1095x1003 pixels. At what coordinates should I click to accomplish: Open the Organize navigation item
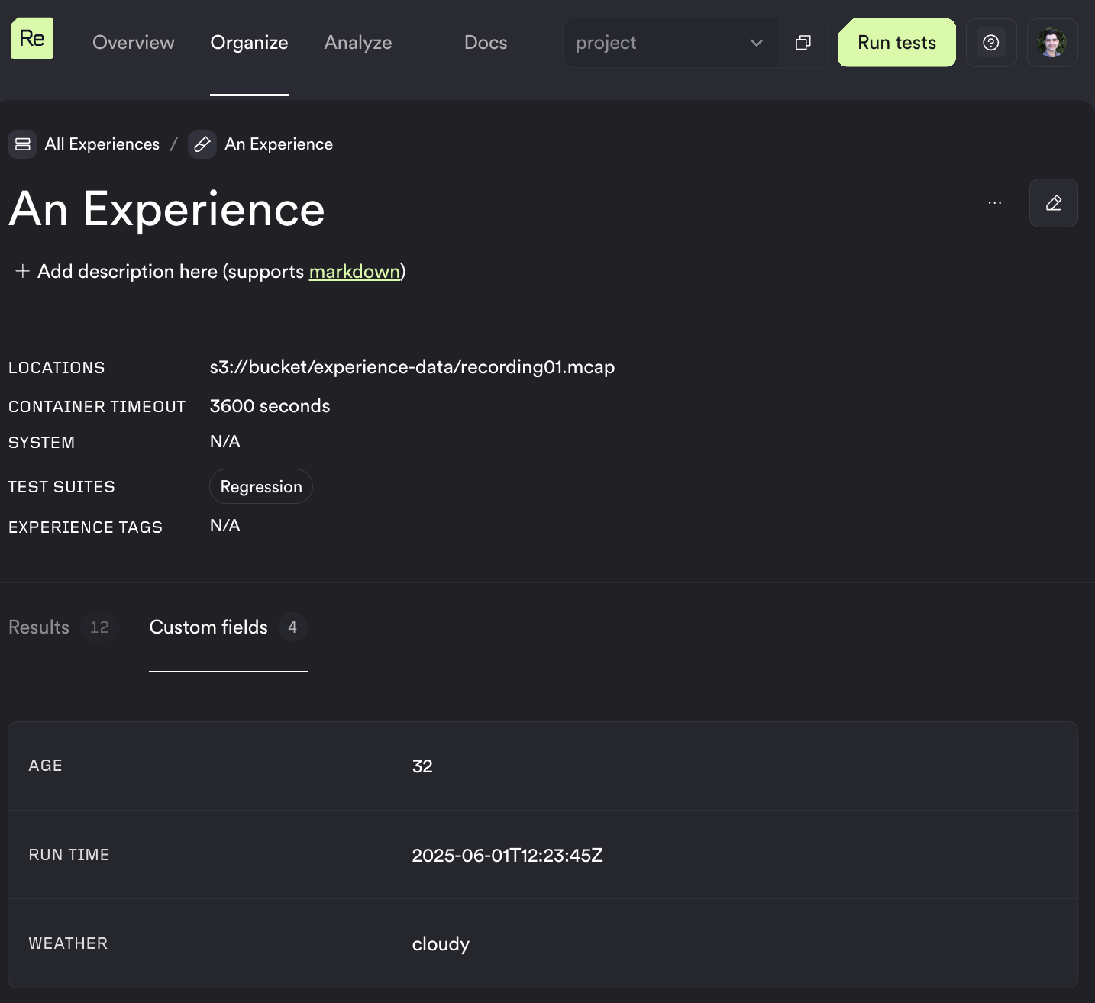249,43
